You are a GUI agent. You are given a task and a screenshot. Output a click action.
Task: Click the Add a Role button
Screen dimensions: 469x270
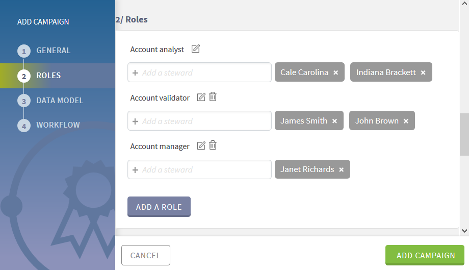(x=159, y=207)
